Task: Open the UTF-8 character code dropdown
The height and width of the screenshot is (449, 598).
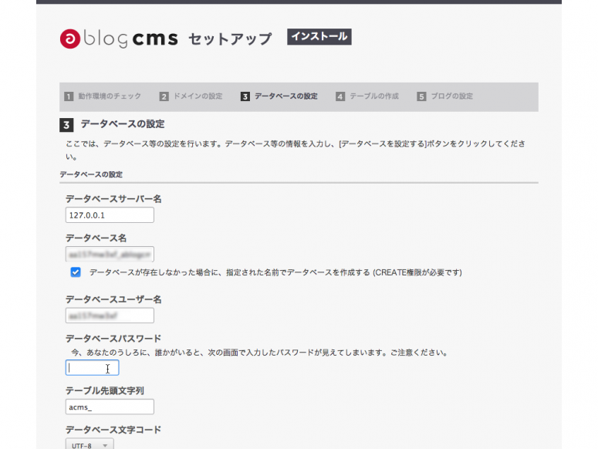Action: pos(90,444)
